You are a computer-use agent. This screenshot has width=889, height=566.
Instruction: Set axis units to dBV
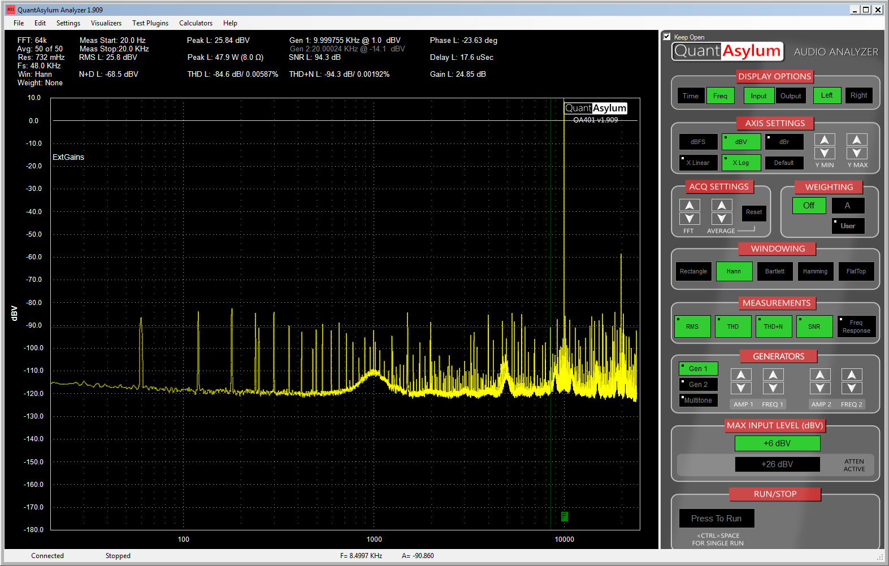(x=741, y=142)
